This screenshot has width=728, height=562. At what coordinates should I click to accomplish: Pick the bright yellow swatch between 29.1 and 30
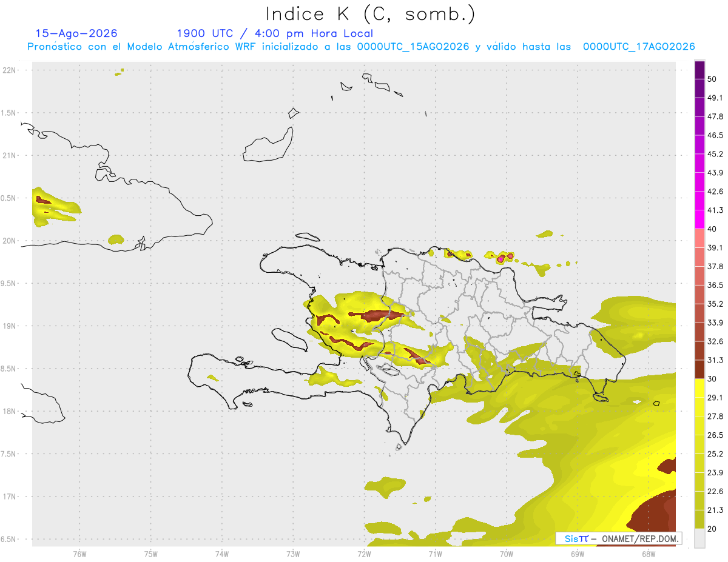pyautogui.click(x=699, y=389)
